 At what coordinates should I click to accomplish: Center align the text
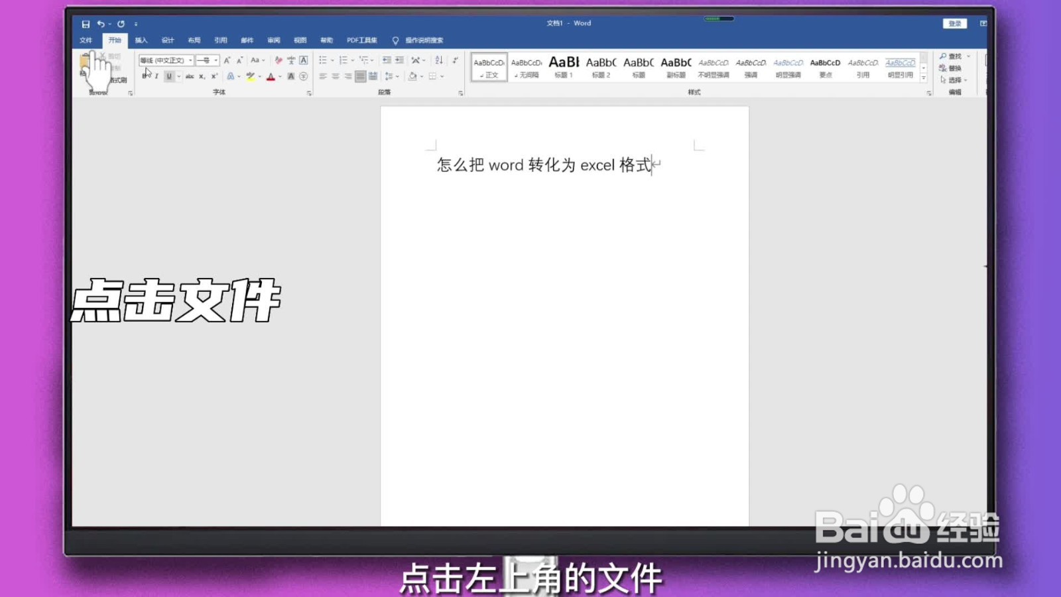[336, 76]
